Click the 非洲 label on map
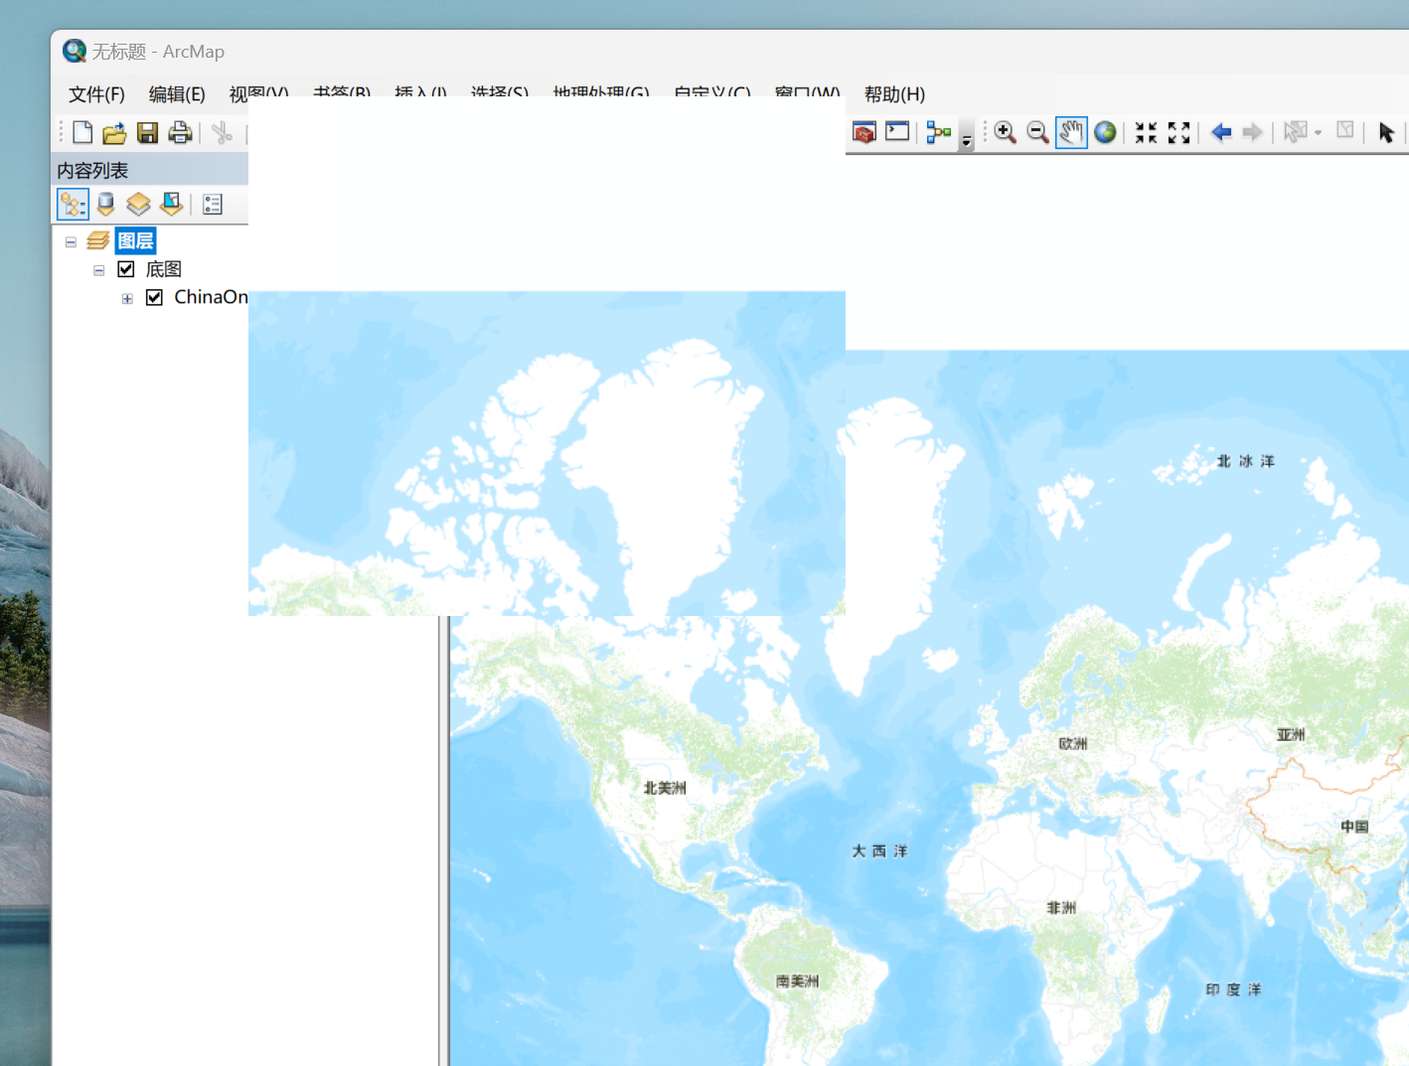Viewport: 1409px width, 1066px height. 1061,908
